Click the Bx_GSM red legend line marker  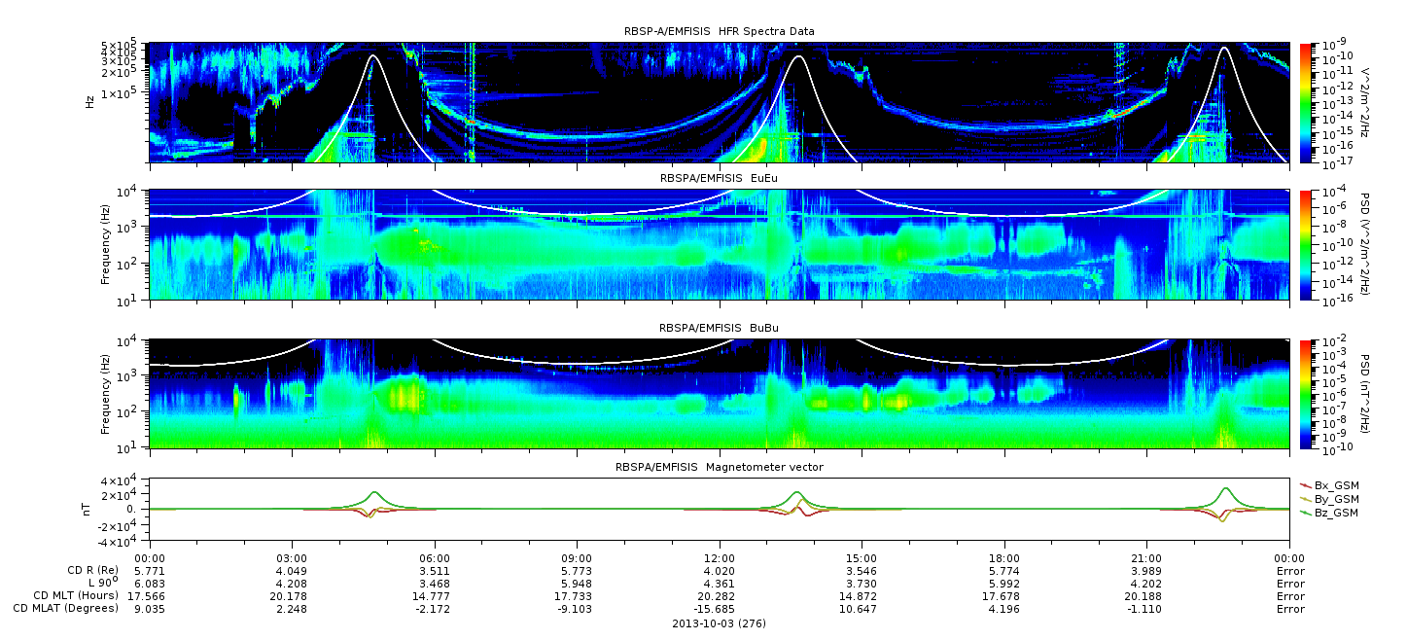1306,484
